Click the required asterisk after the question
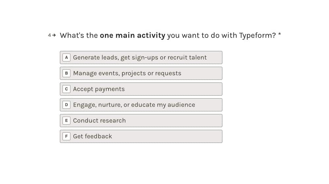Image resolution: width=329 pixels, height=184 pixels. [x=279, y=35]
